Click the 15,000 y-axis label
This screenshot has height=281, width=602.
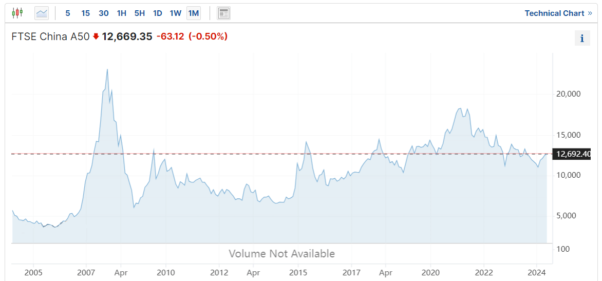[568, 136]
